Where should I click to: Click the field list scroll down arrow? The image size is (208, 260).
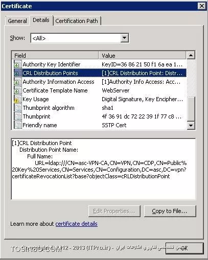[191, 126]
